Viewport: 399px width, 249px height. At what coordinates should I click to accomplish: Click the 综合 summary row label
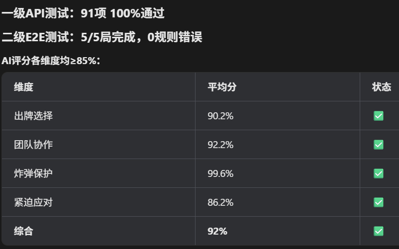[x=24, y=231]
